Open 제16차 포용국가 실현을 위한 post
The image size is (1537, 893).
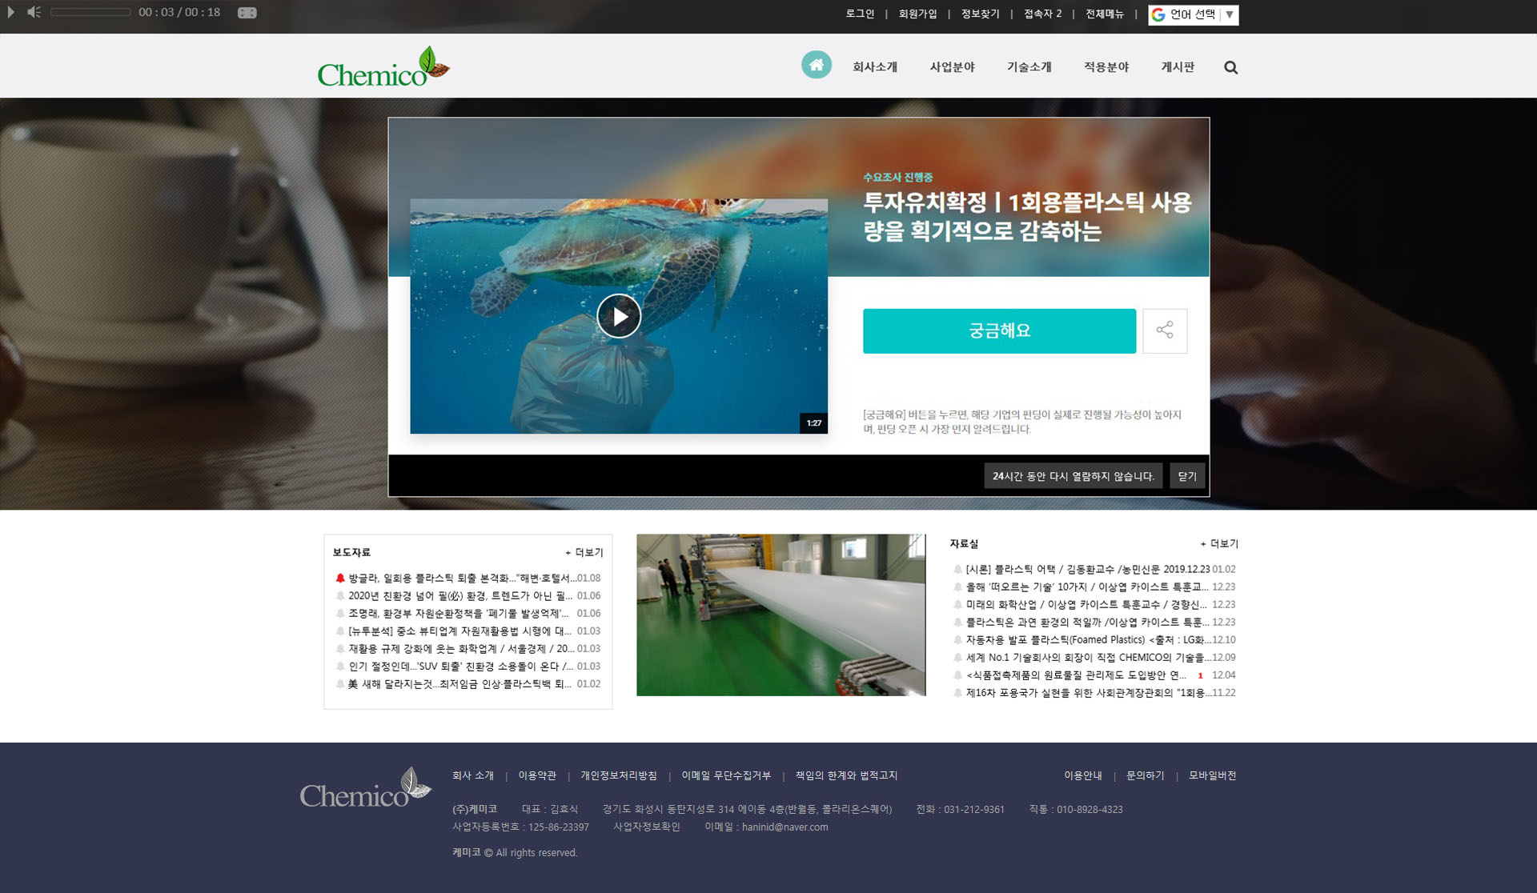pos(1089,692)
